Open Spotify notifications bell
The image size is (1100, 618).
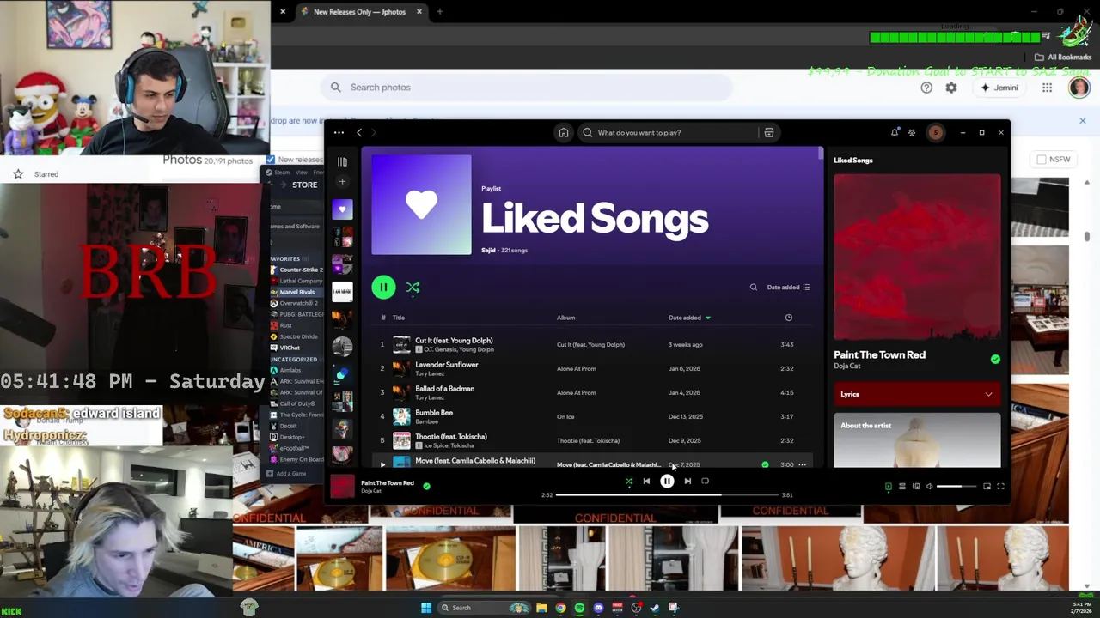tap(895, 133)
